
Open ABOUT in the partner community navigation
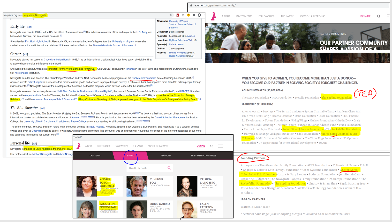226,16
